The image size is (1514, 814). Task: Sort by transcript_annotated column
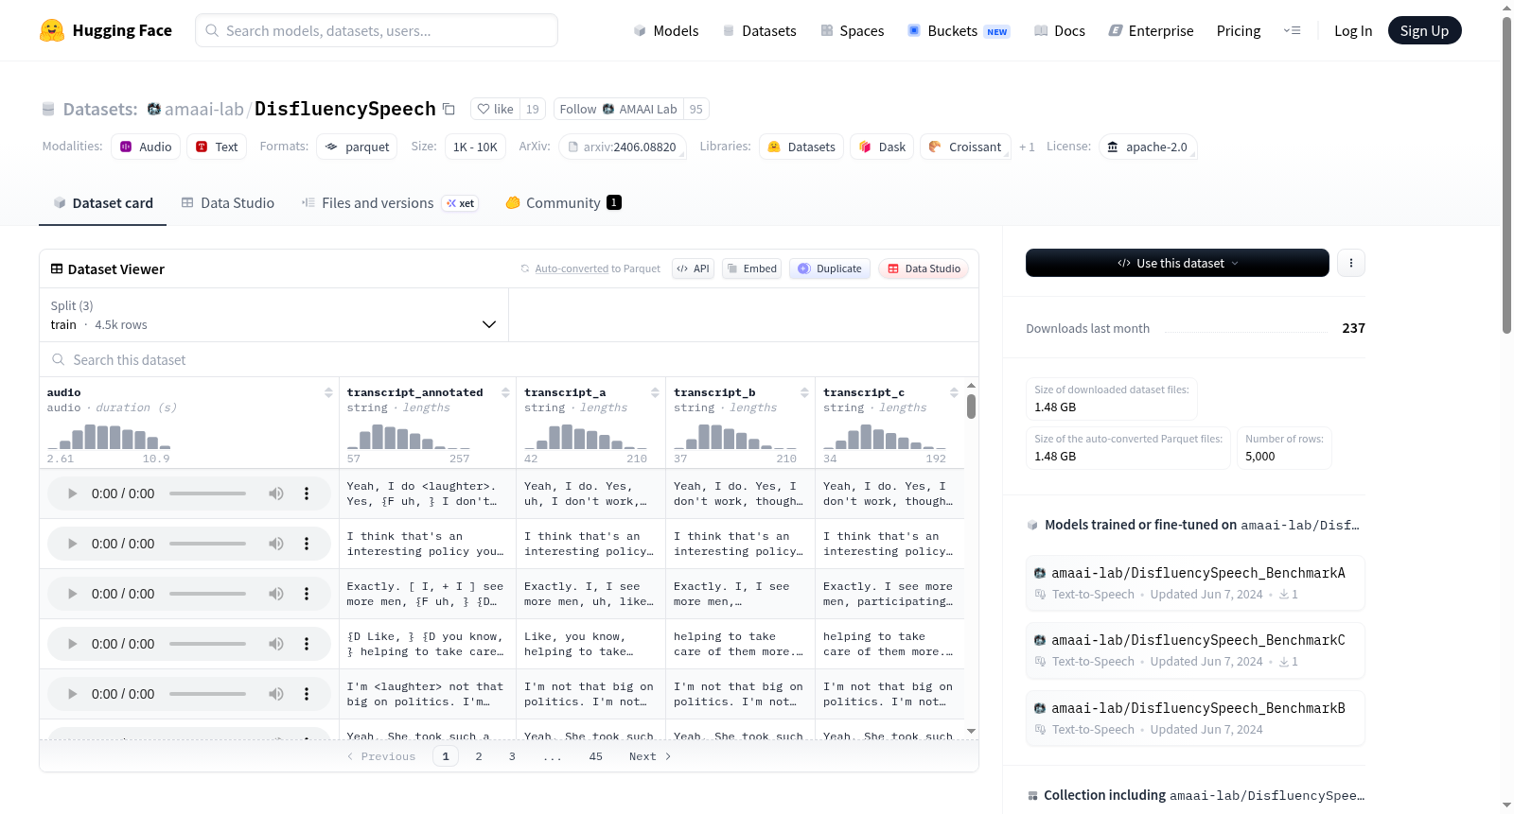pyautogui.click(x=505, y=392)
